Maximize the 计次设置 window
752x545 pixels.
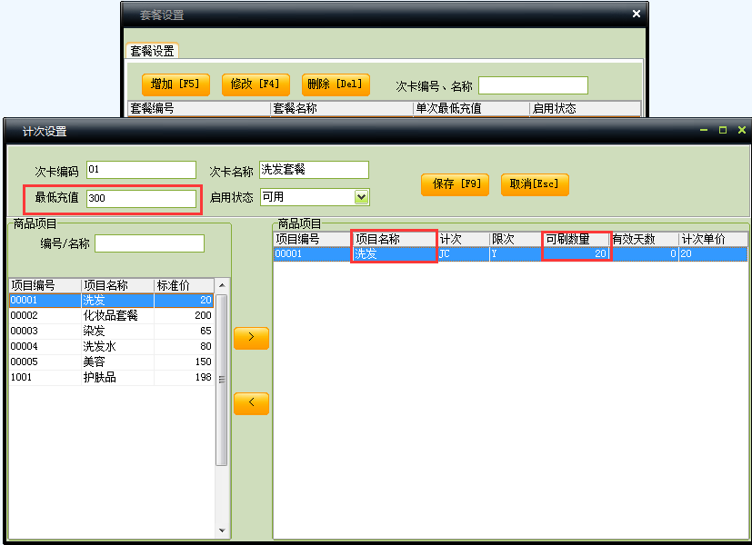[723, 130]
